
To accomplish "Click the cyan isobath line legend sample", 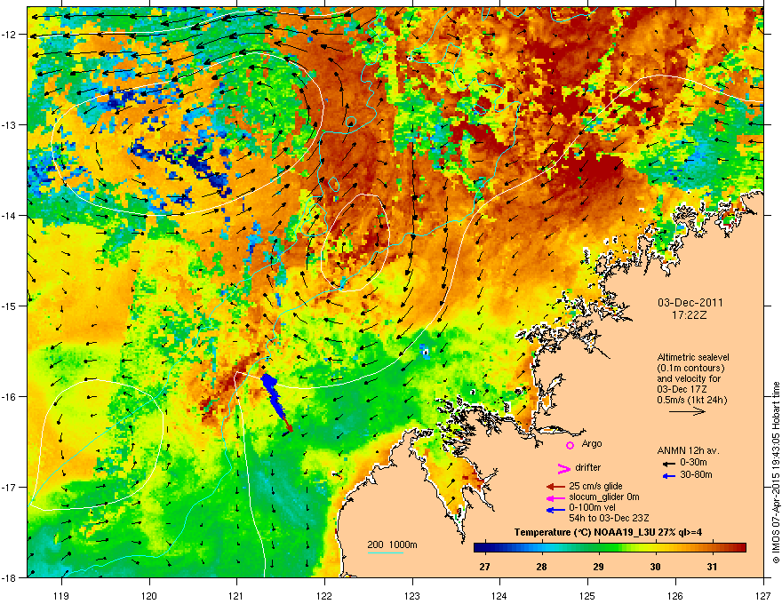I will coord(386,552).
